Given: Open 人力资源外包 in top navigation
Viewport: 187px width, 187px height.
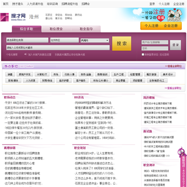Looking at the screenshot, I should coord(35,4).
